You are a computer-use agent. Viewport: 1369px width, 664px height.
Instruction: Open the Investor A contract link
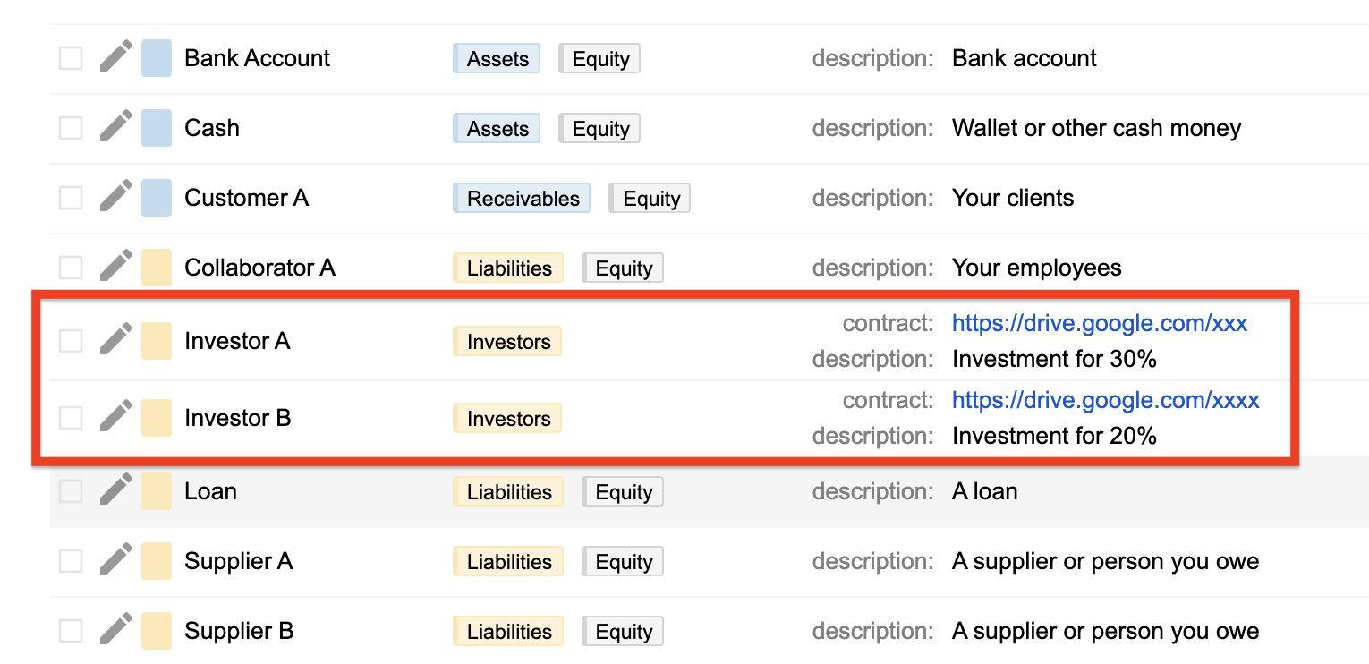(x=1099, y=323)
